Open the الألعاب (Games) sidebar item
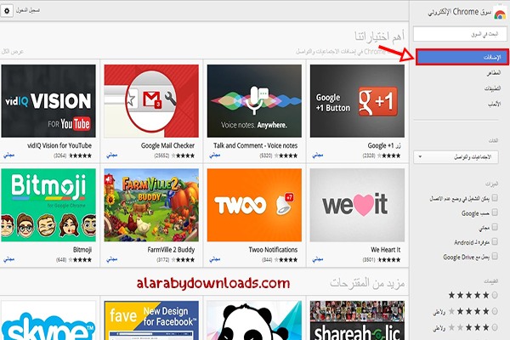The height and width of the screenshot is (340, 510). tap(494, 104)
